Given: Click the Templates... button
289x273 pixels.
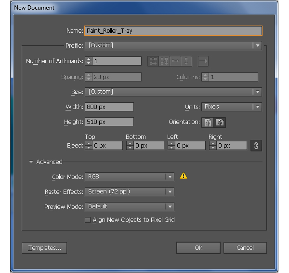Looking at the screenshot, I should [44, 248].
